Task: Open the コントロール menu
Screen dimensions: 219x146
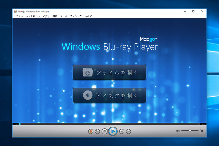Action: [33, 16]
